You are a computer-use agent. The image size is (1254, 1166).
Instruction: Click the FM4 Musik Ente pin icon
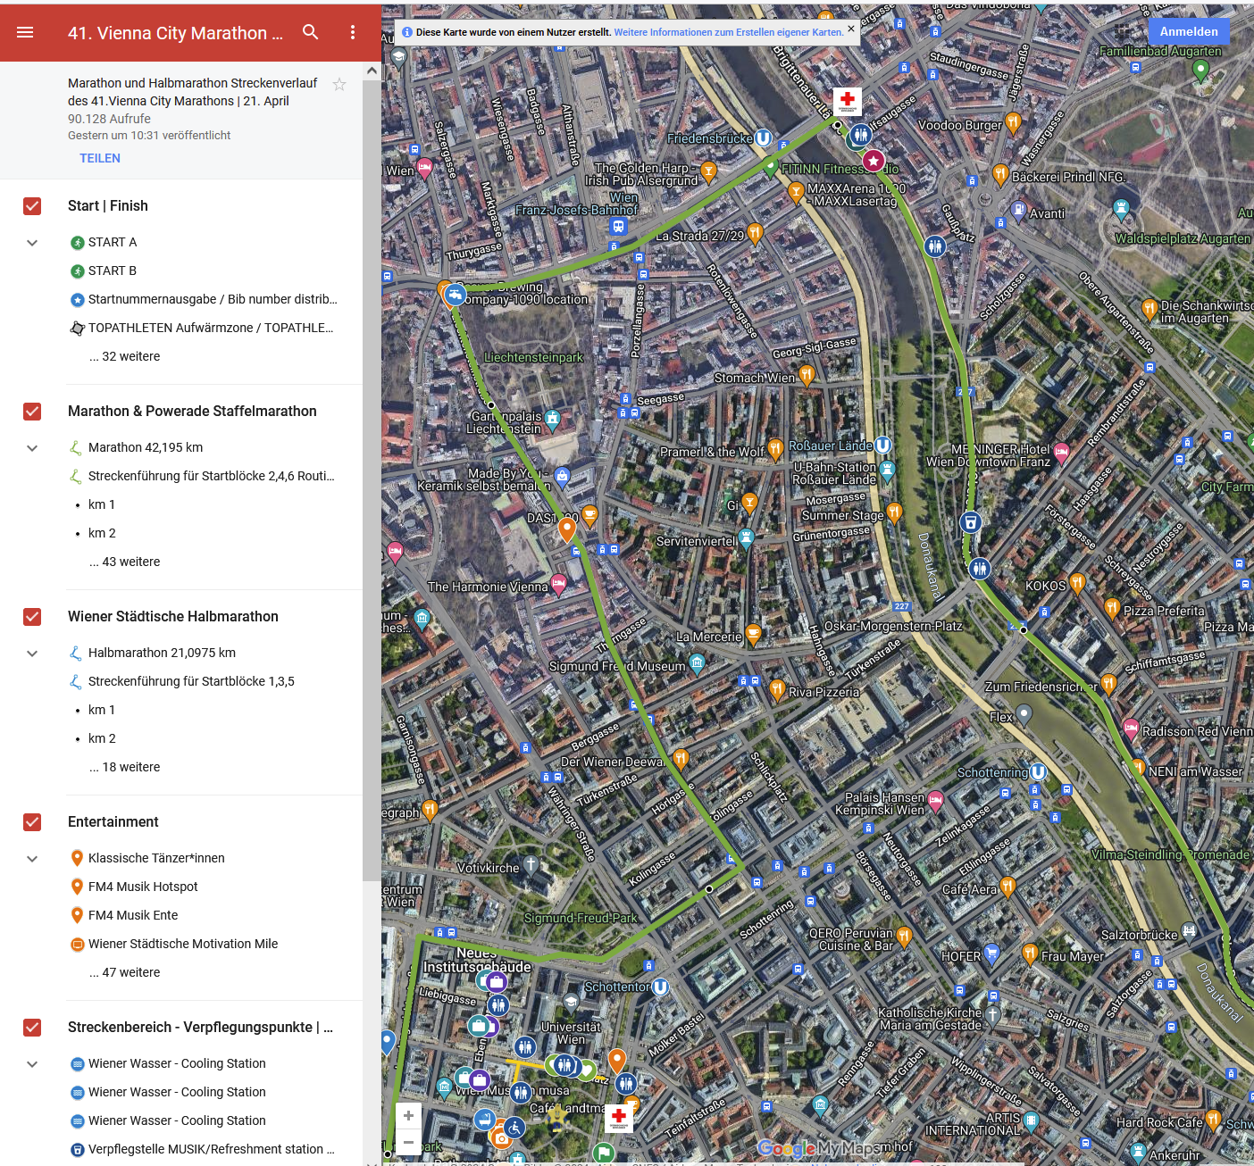tap(78, 915)
